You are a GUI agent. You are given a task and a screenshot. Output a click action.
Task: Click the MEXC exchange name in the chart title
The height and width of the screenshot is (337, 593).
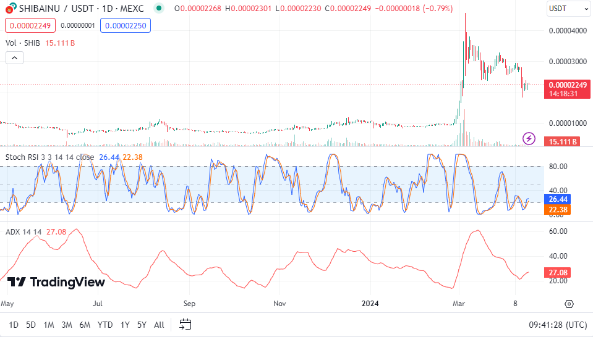[132, 8]
